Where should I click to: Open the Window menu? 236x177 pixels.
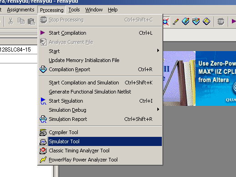(x=94, y=10)
